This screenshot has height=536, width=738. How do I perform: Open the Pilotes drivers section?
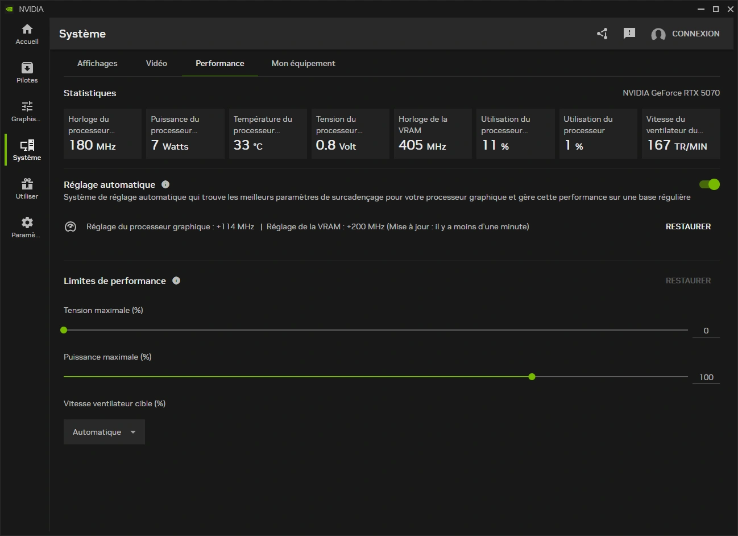coord(27,72)
